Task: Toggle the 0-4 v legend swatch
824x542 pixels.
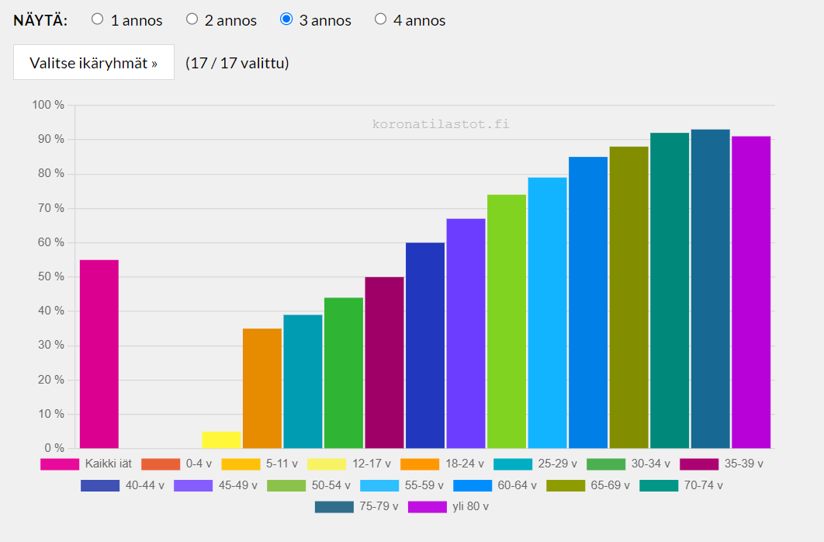Action: pos(161,464)
